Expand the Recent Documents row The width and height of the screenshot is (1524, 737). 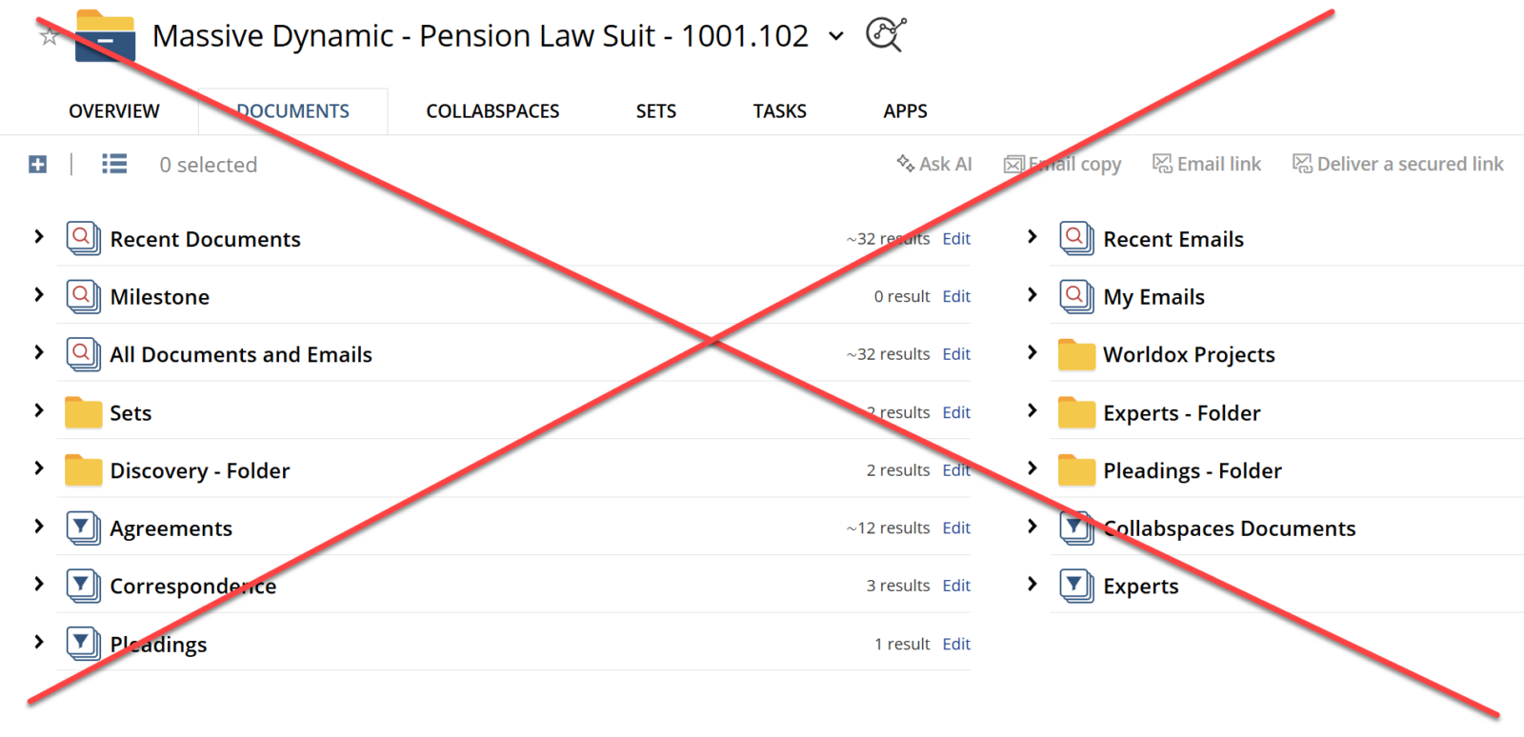coord(39,237)
